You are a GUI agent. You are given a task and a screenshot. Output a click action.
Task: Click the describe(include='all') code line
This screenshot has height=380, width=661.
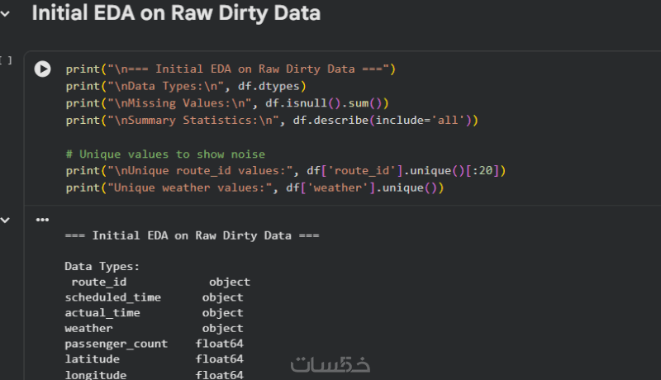coord(272,121)
